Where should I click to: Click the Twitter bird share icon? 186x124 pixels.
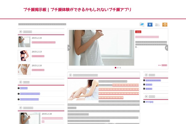(142, 24)
